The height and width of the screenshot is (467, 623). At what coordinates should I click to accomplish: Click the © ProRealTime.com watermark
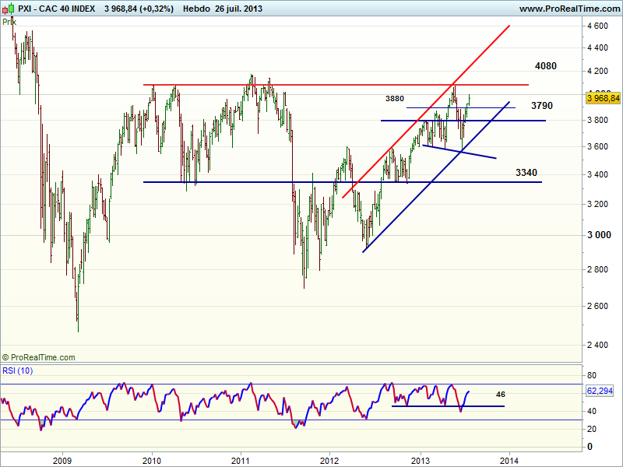[x=39, y=357]
